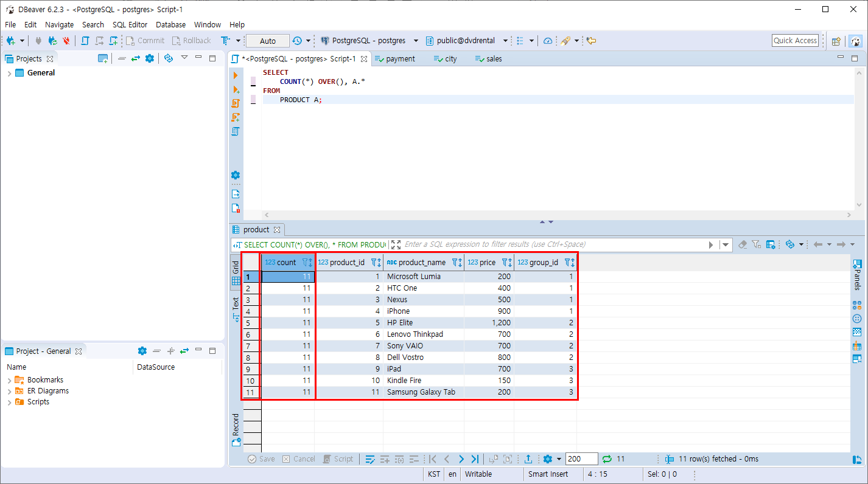Click the create project icon in Projects panel
This screenshot has height=484, width=868.
pos(103,58)
